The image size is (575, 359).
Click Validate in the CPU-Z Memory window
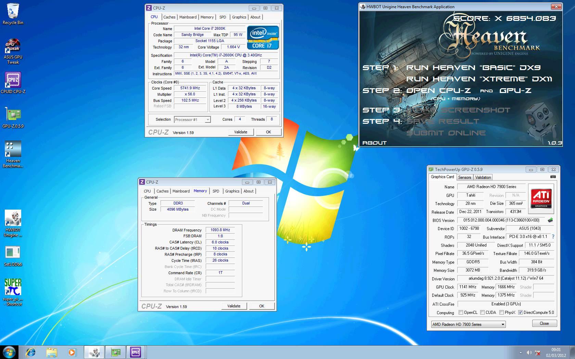[234, 306]
